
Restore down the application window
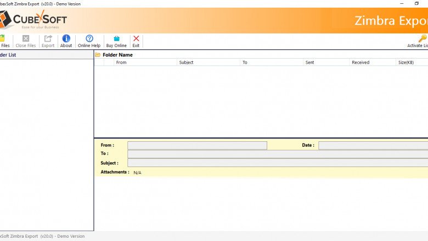[416, 3]
